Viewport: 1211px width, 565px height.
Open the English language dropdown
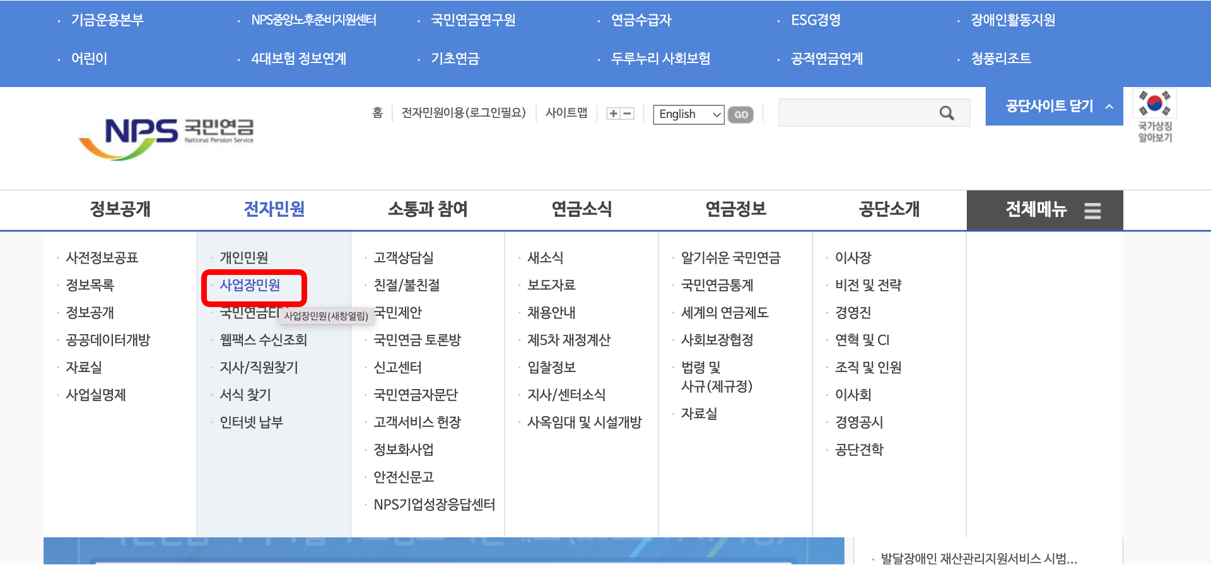pyautogui.click(x=689, y=114)
